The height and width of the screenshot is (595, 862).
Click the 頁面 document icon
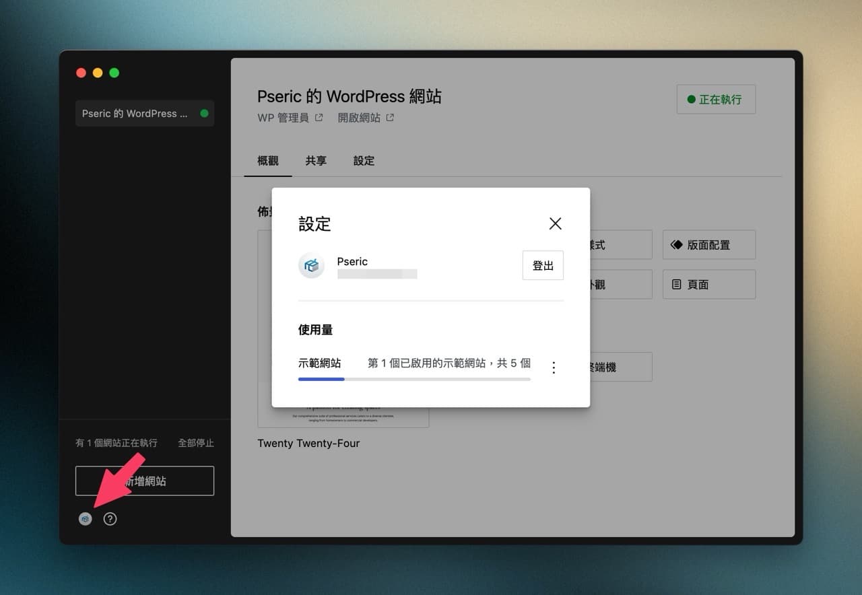pos(677,285)
